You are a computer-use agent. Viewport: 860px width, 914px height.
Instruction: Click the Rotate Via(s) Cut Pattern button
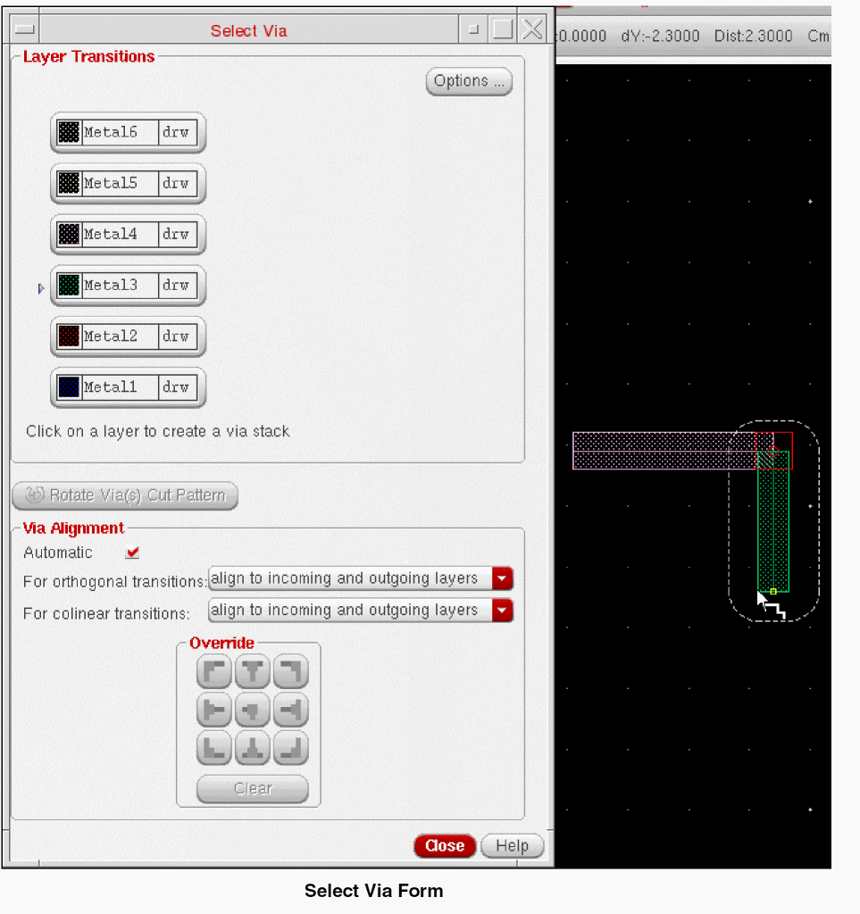point(125,495)
